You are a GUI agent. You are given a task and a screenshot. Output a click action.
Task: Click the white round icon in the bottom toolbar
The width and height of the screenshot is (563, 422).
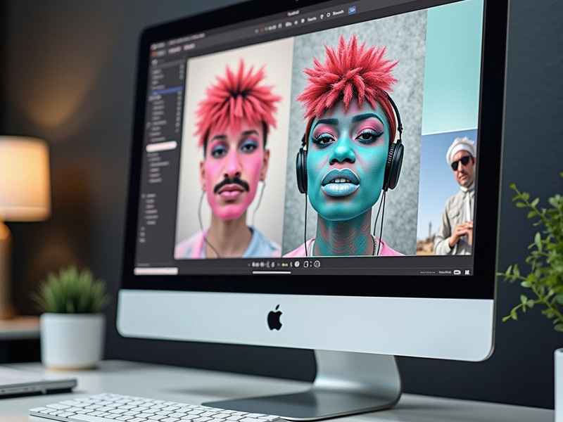(297, 264)
